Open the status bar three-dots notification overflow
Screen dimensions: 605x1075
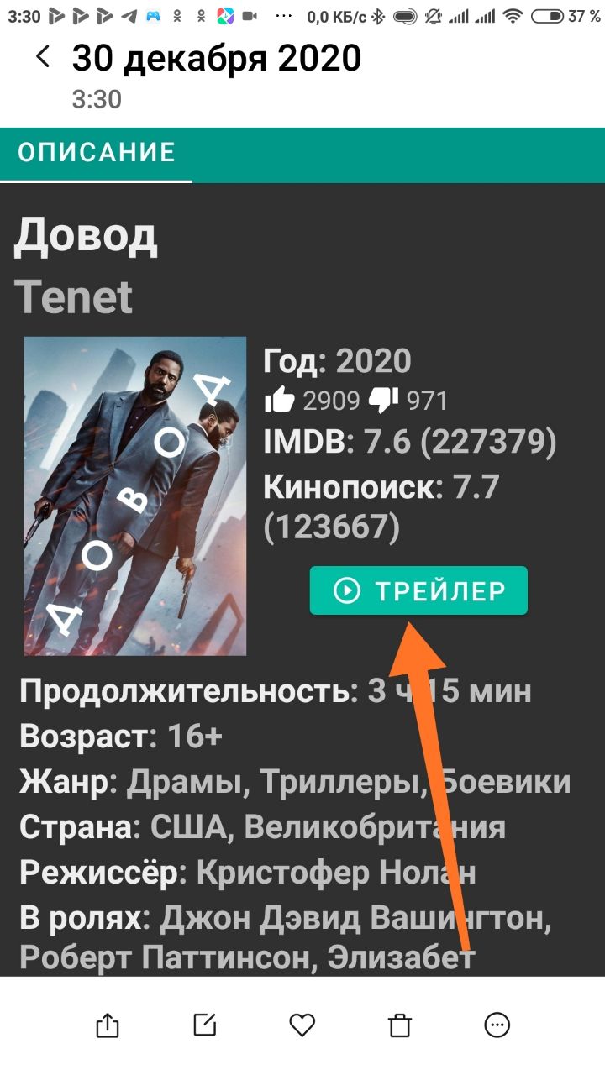click(x=285, y=16)
